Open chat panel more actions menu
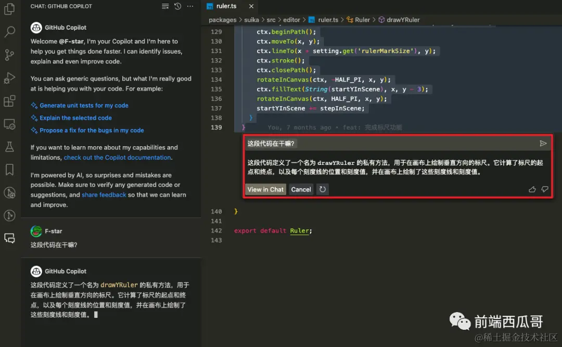 point(190,6)
